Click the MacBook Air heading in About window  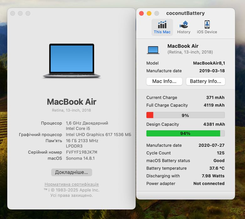[x=71, y=102]
